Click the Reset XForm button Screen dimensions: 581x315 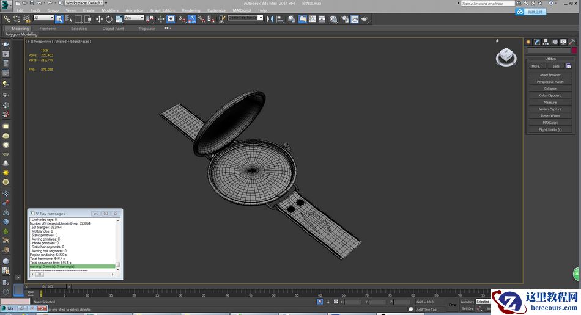point(550,116)
